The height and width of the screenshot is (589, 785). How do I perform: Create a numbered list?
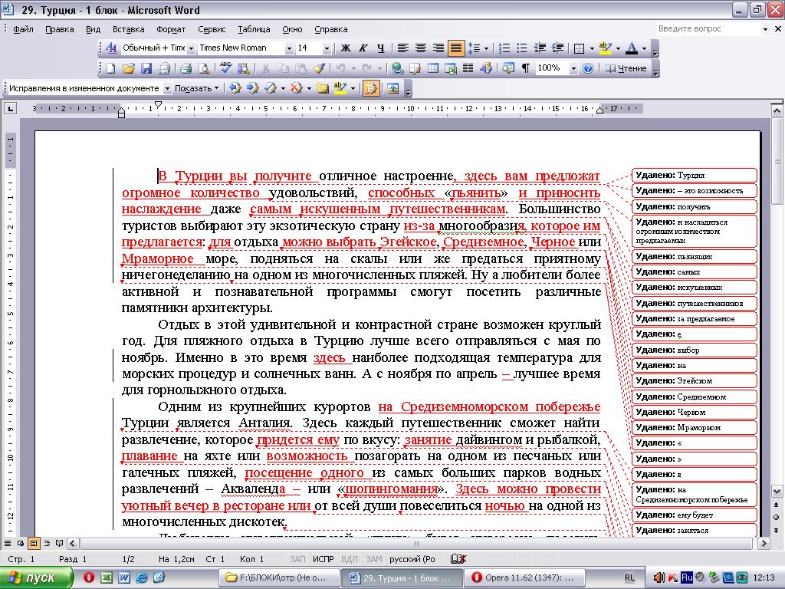click(504, 48)
